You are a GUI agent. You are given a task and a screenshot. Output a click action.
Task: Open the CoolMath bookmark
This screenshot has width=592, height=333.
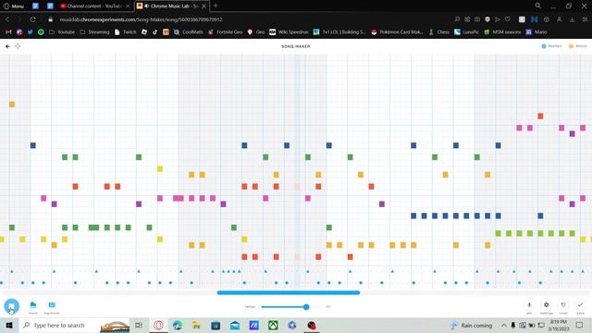[x=189, y=32]
